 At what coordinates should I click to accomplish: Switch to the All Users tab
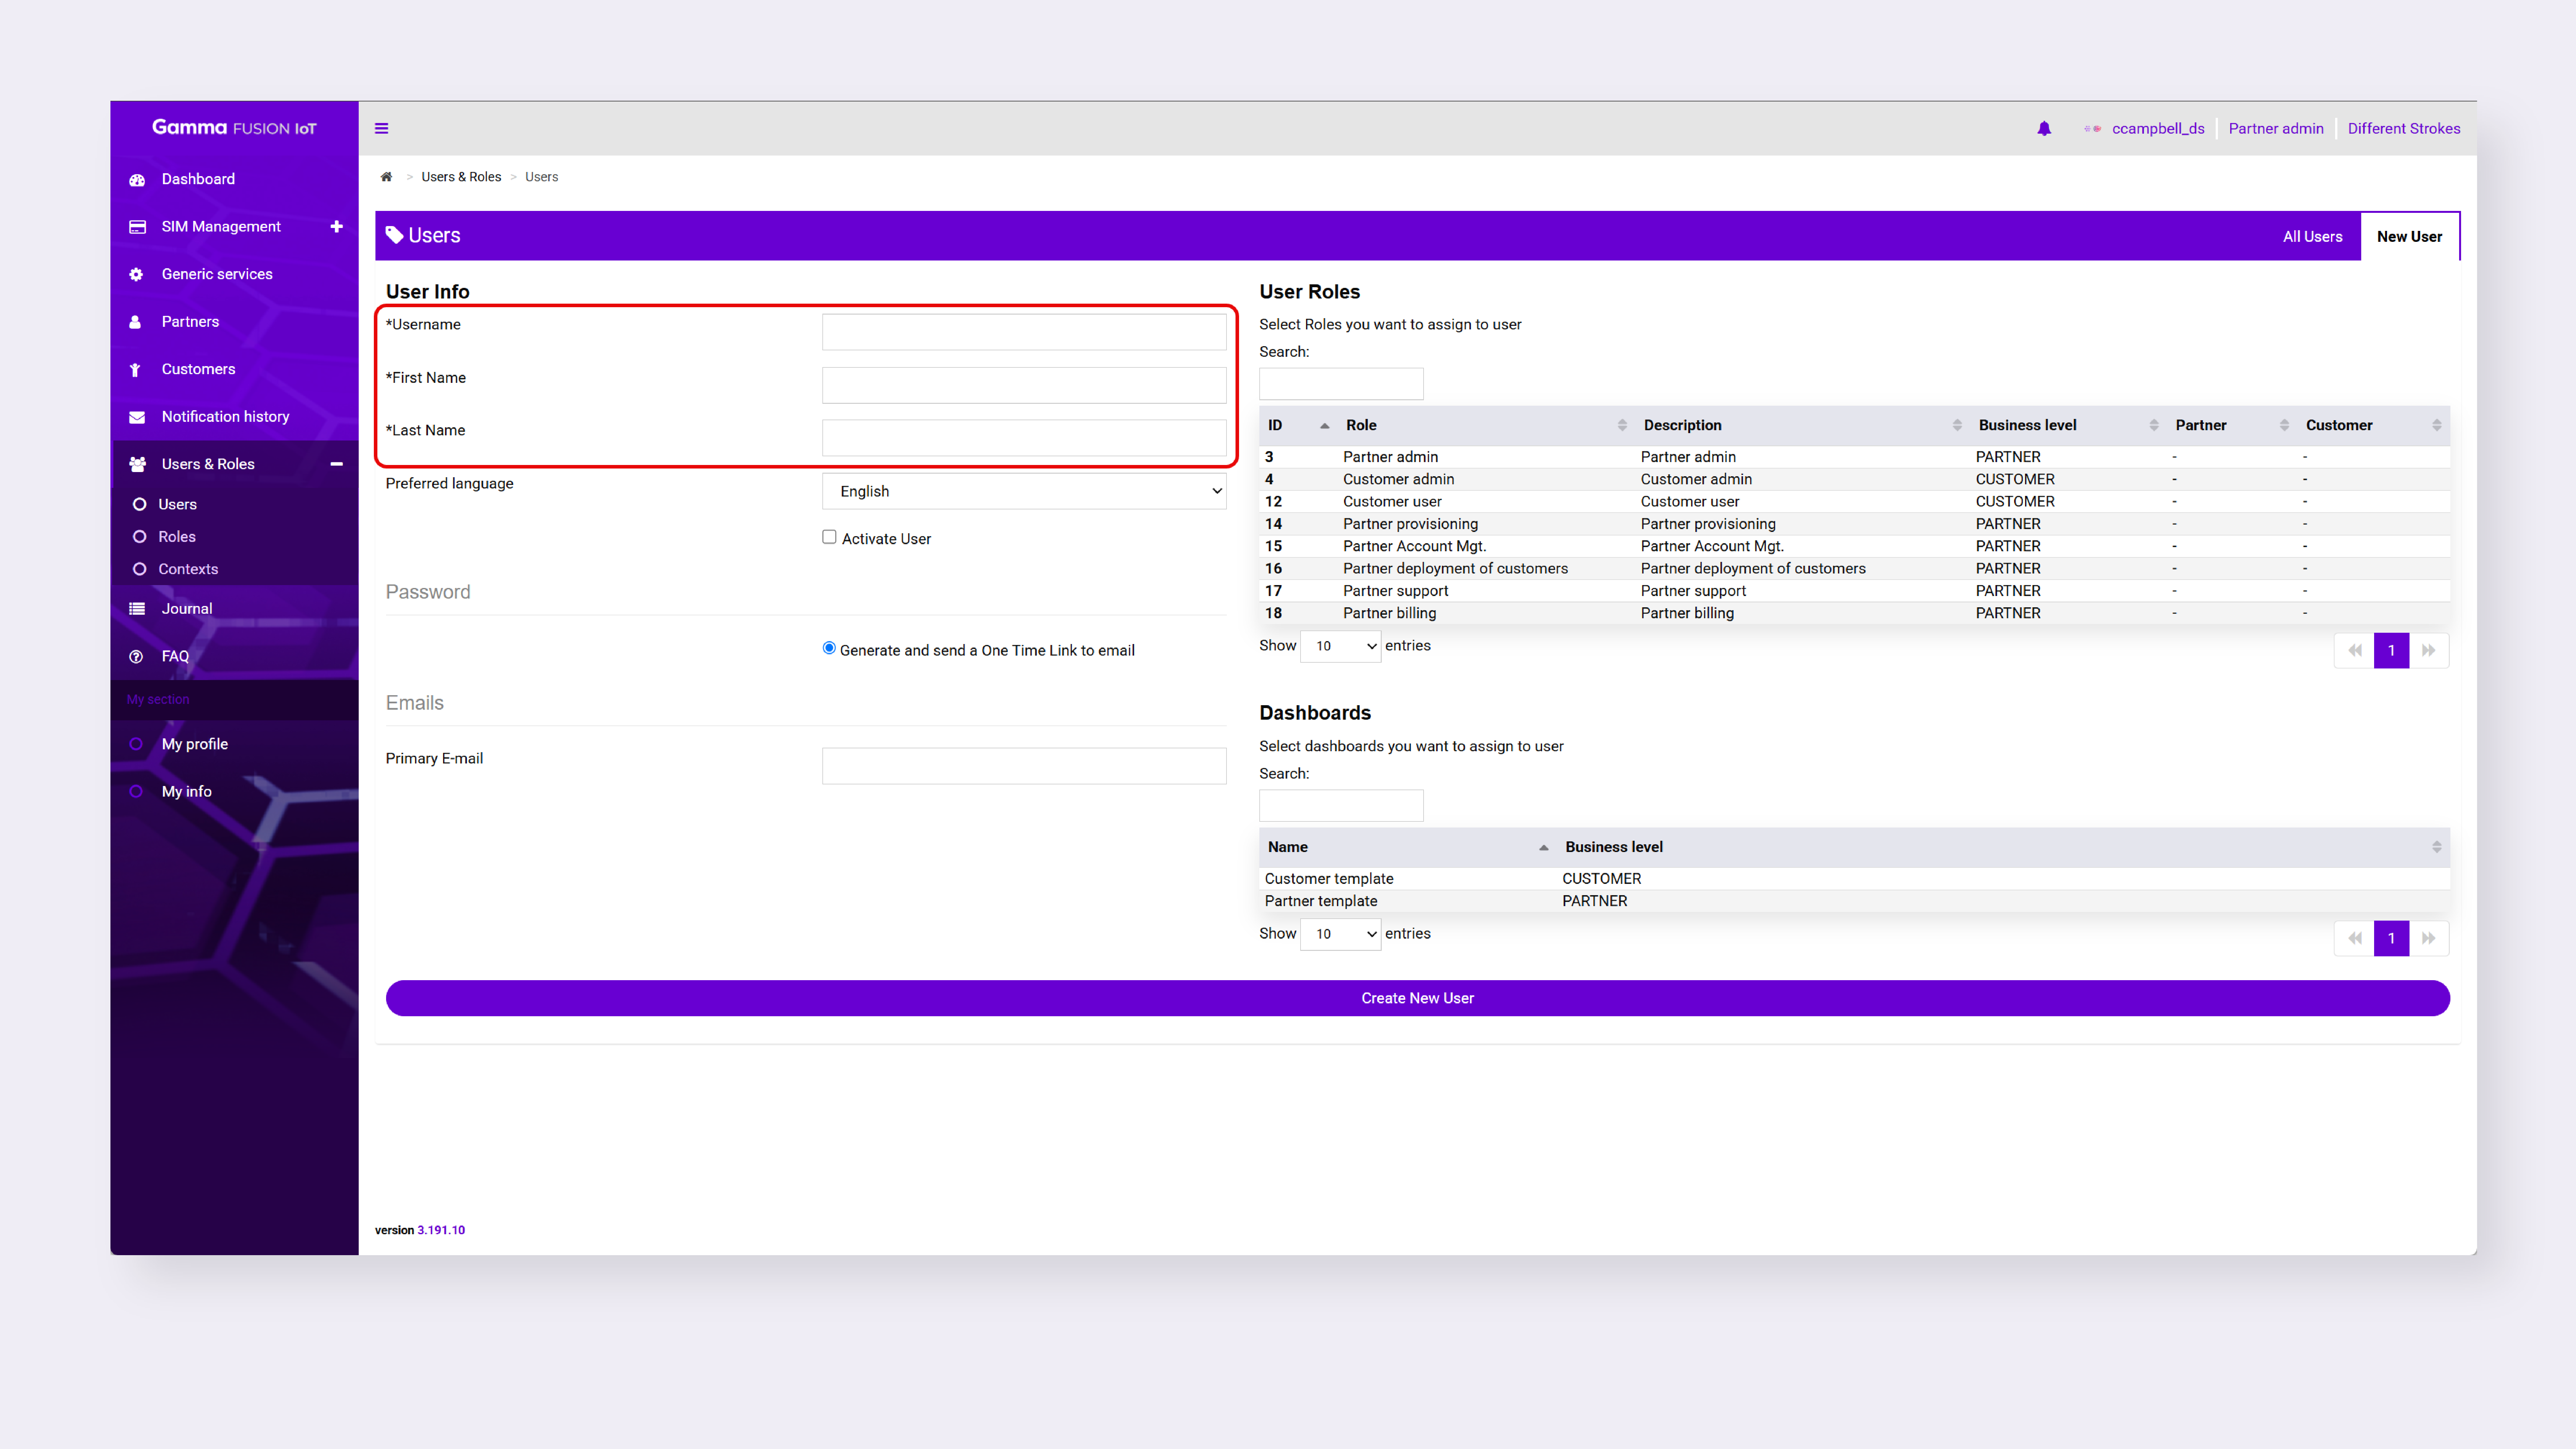tap(2312, 236)
